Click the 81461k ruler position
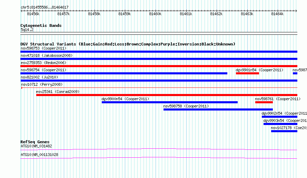 [186, 14]
